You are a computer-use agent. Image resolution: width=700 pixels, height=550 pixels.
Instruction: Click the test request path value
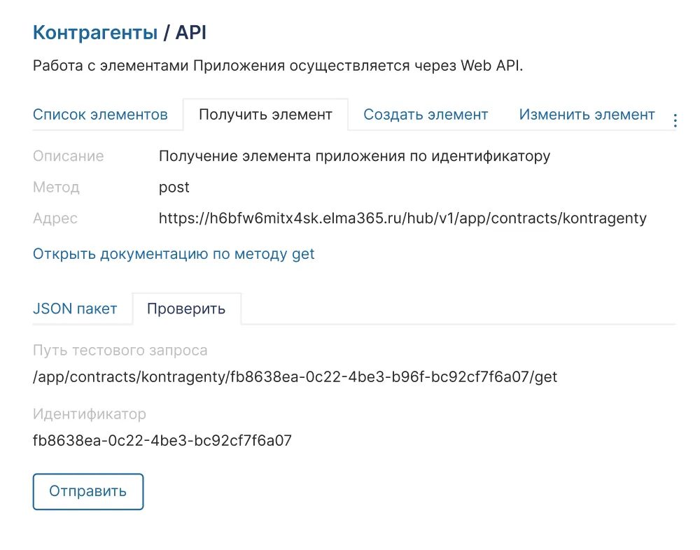[295, 377]
